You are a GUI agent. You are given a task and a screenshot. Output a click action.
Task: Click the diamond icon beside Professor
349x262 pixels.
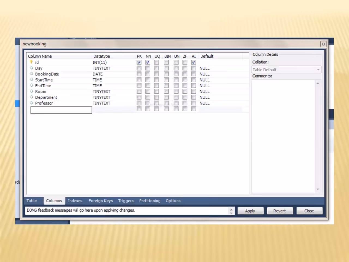coord(32,103)
